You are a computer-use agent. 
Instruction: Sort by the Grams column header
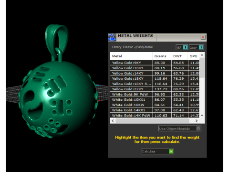(162, 56)
